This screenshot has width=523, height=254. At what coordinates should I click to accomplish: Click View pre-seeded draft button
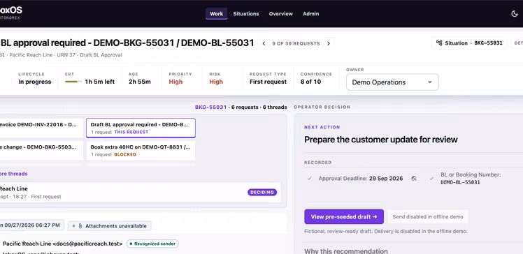(344, 217)
